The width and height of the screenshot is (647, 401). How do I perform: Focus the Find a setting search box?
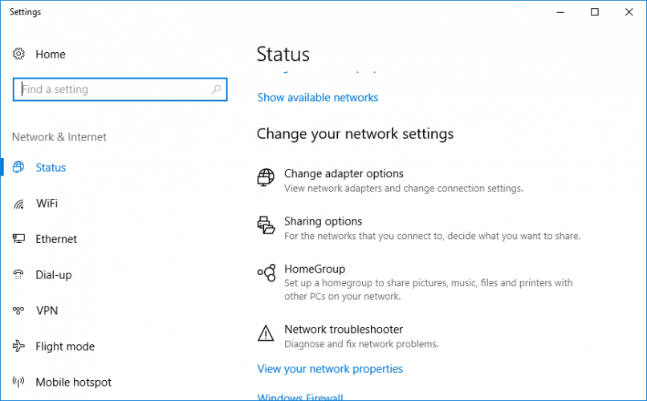pyautogui.click(x=120, y=90)
